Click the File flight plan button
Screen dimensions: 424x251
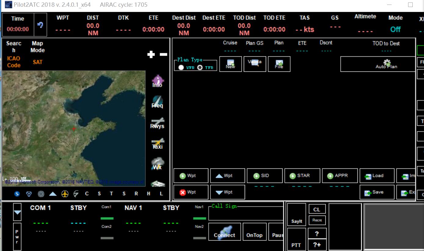279,64
